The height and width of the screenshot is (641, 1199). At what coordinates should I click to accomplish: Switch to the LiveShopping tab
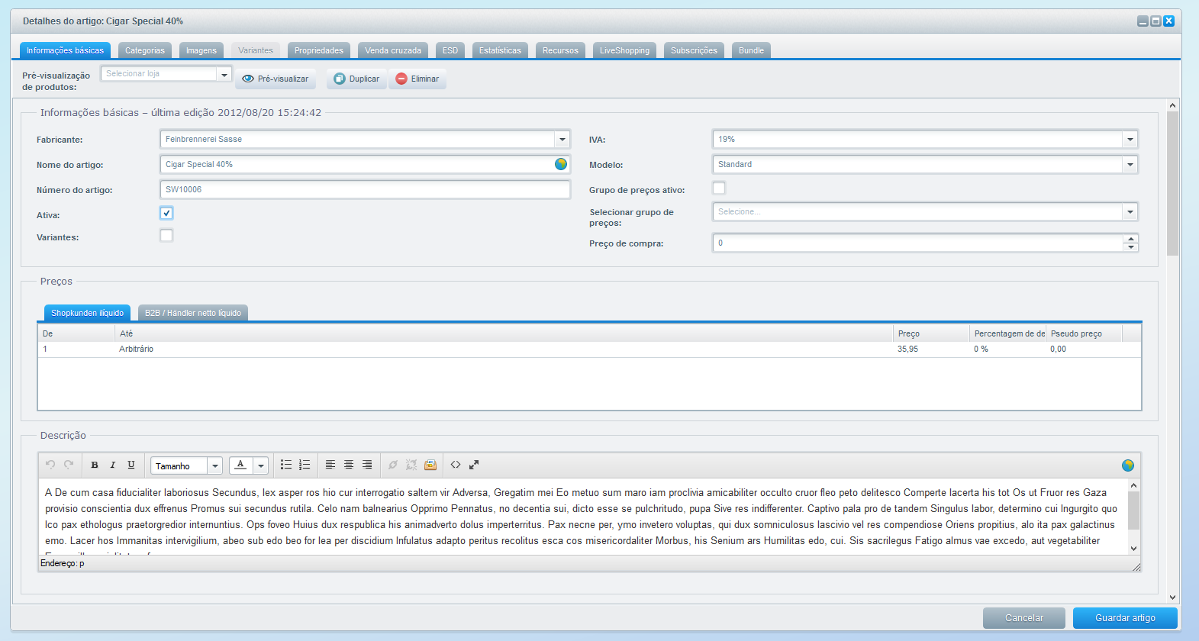(624, 50)
